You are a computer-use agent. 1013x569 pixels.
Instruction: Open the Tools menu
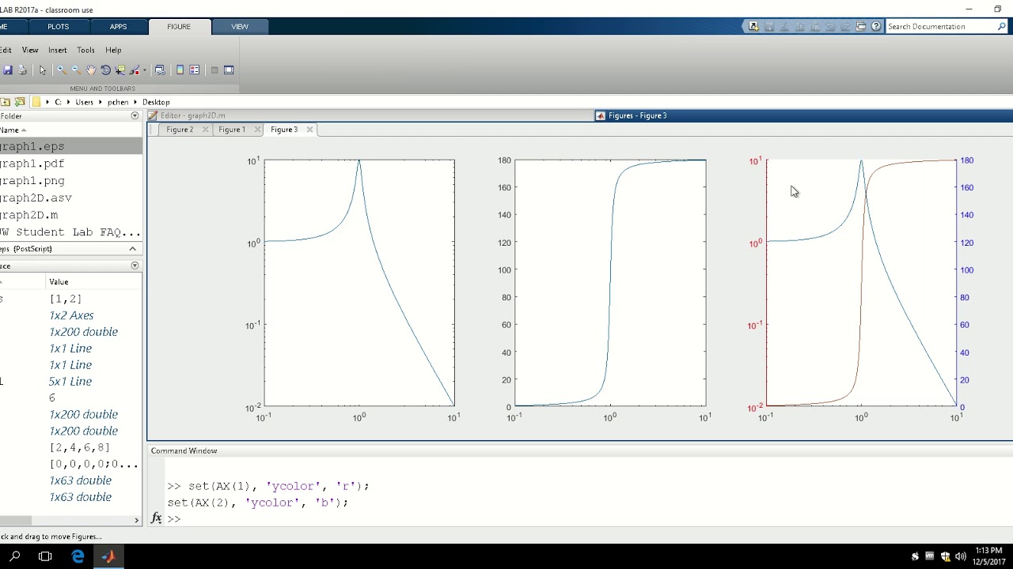[x=85, y=50]
